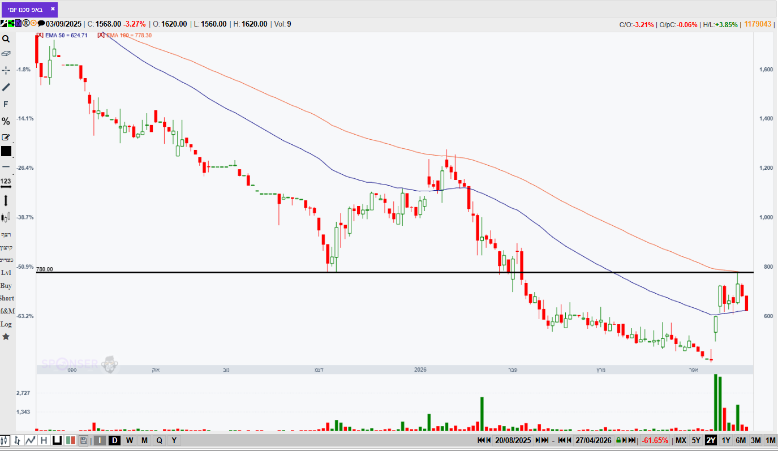Activate the crosshair cursor tool
Image resolution: width=778 pixels, height=451 pixels.
(6, 70)
